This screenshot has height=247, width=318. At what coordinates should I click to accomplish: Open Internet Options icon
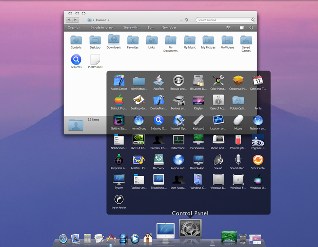pos(178,120)
